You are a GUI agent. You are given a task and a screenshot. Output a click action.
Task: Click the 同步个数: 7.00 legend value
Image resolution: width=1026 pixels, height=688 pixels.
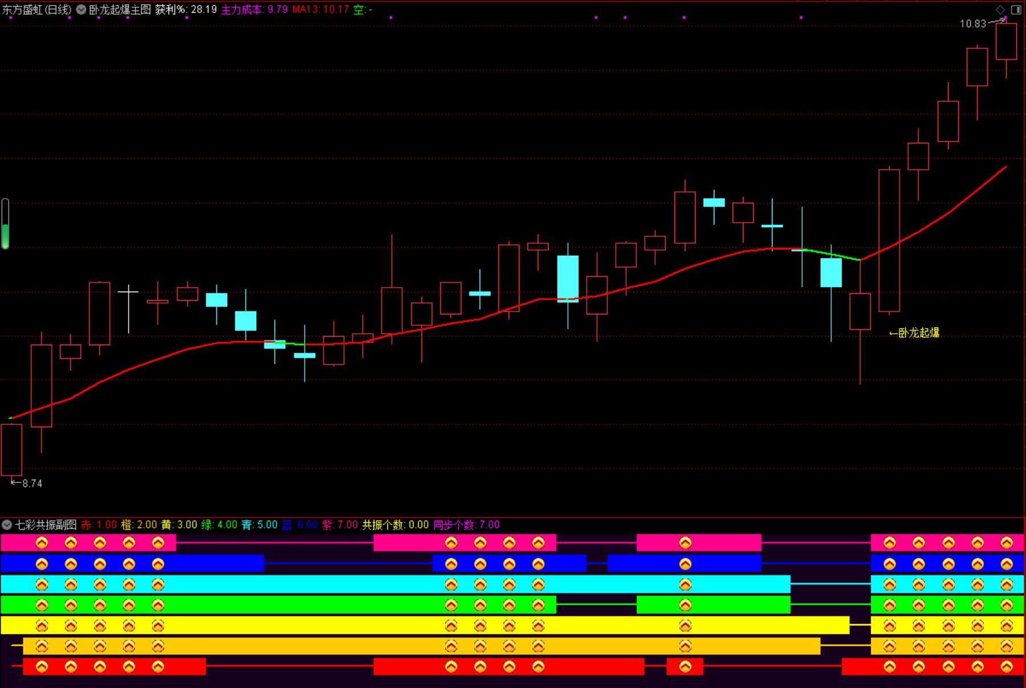coord(467,525)
